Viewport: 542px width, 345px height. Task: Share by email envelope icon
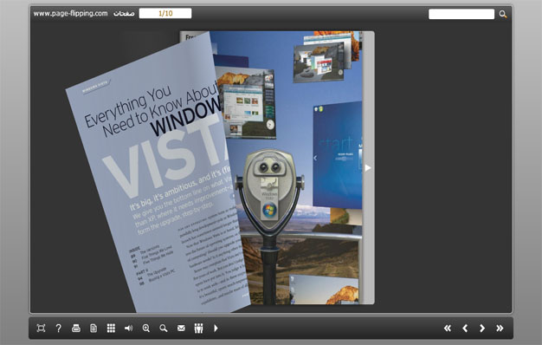pos(181,328)
